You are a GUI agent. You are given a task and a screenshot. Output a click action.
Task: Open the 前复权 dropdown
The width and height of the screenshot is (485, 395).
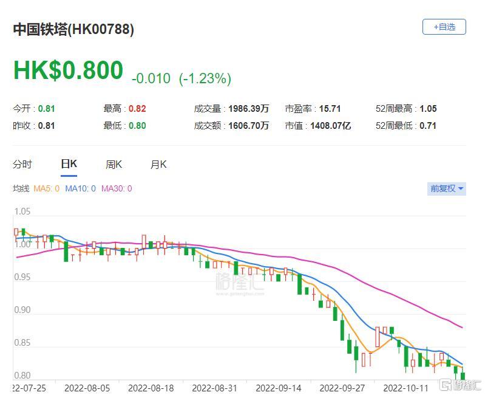(x=446, y=188)
